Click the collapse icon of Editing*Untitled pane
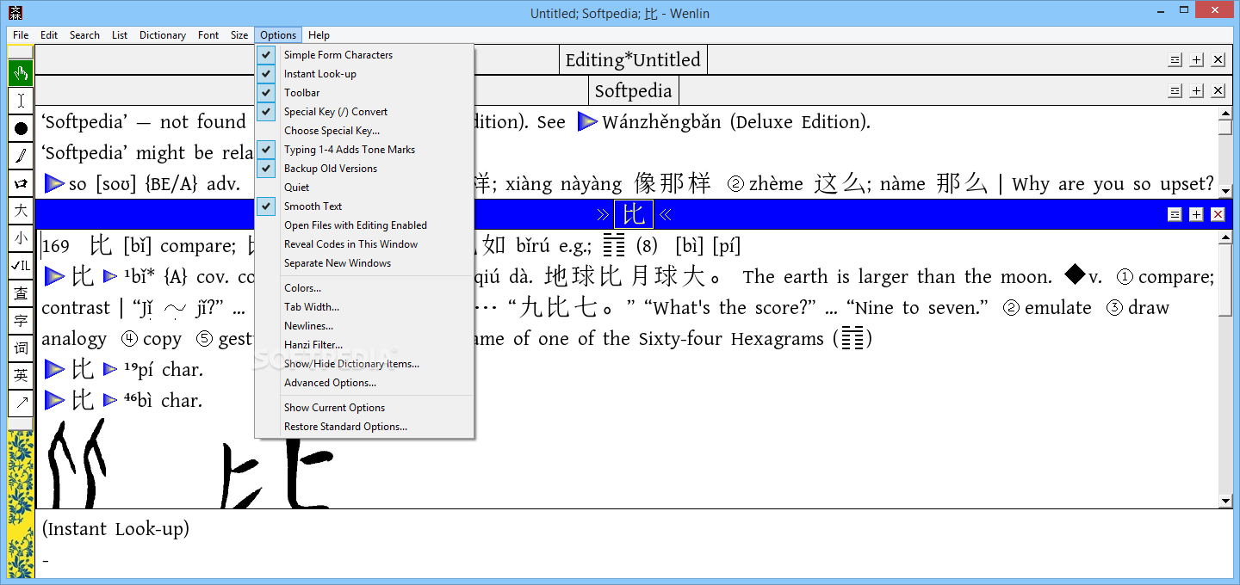This screenshot has height=585, width=1240. point(1175,59)
